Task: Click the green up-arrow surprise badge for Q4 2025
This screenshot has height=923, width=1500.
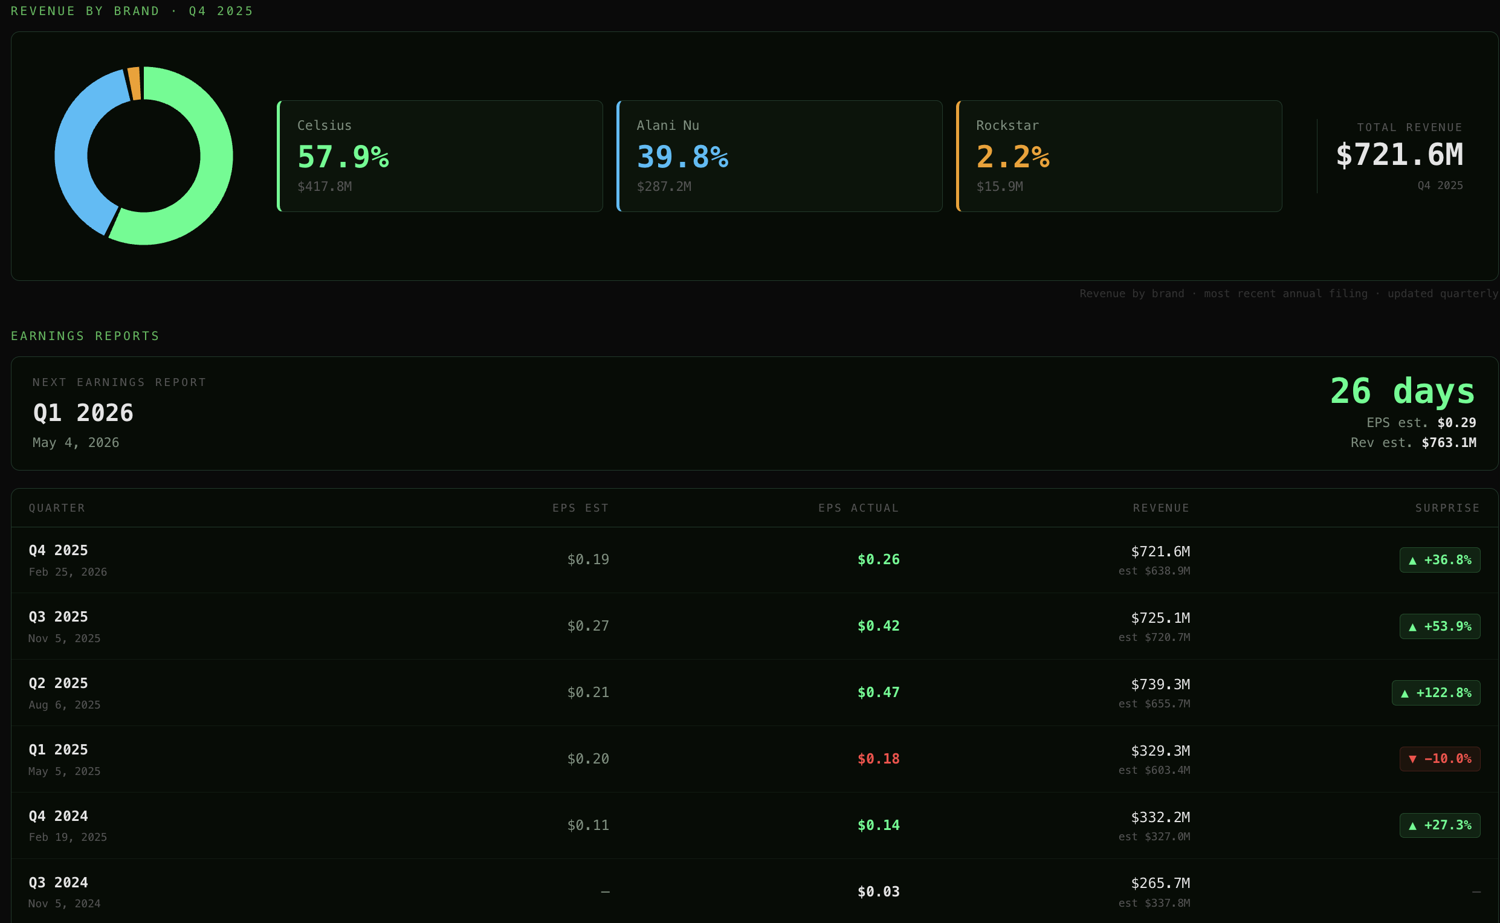Action: 1440,559
